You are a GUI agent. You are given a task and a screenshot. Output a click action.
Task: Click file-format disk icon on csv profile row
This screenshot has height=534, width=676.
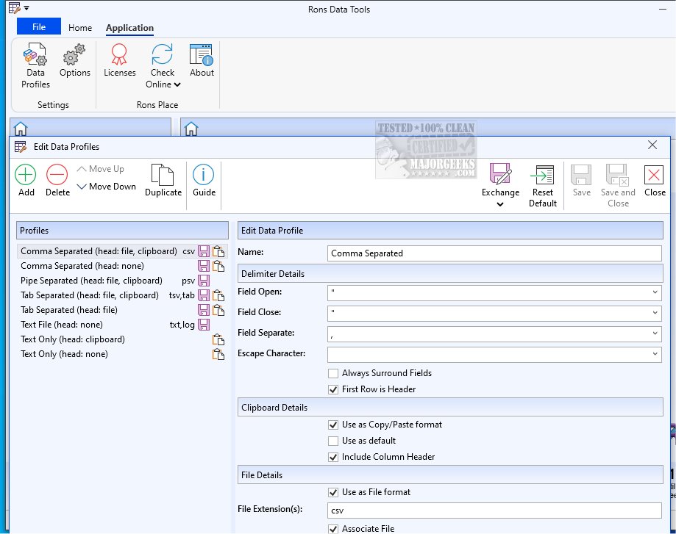coord(204,251)
